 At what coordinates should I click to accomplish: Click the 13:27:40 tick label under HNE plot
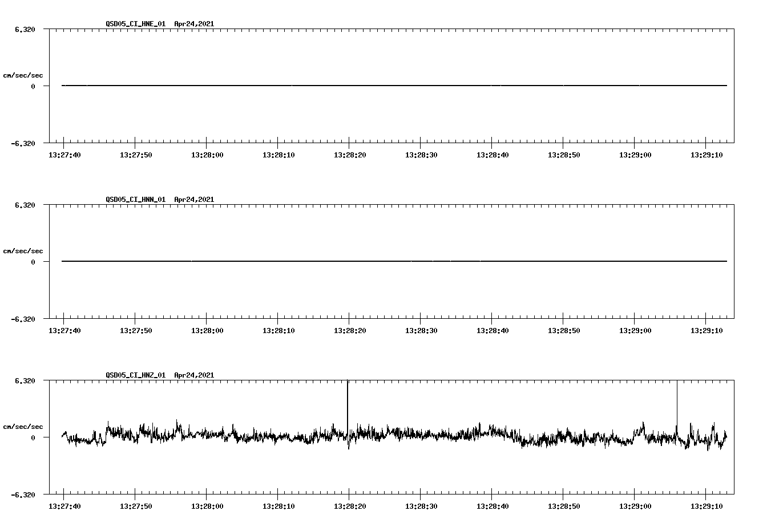64,154
